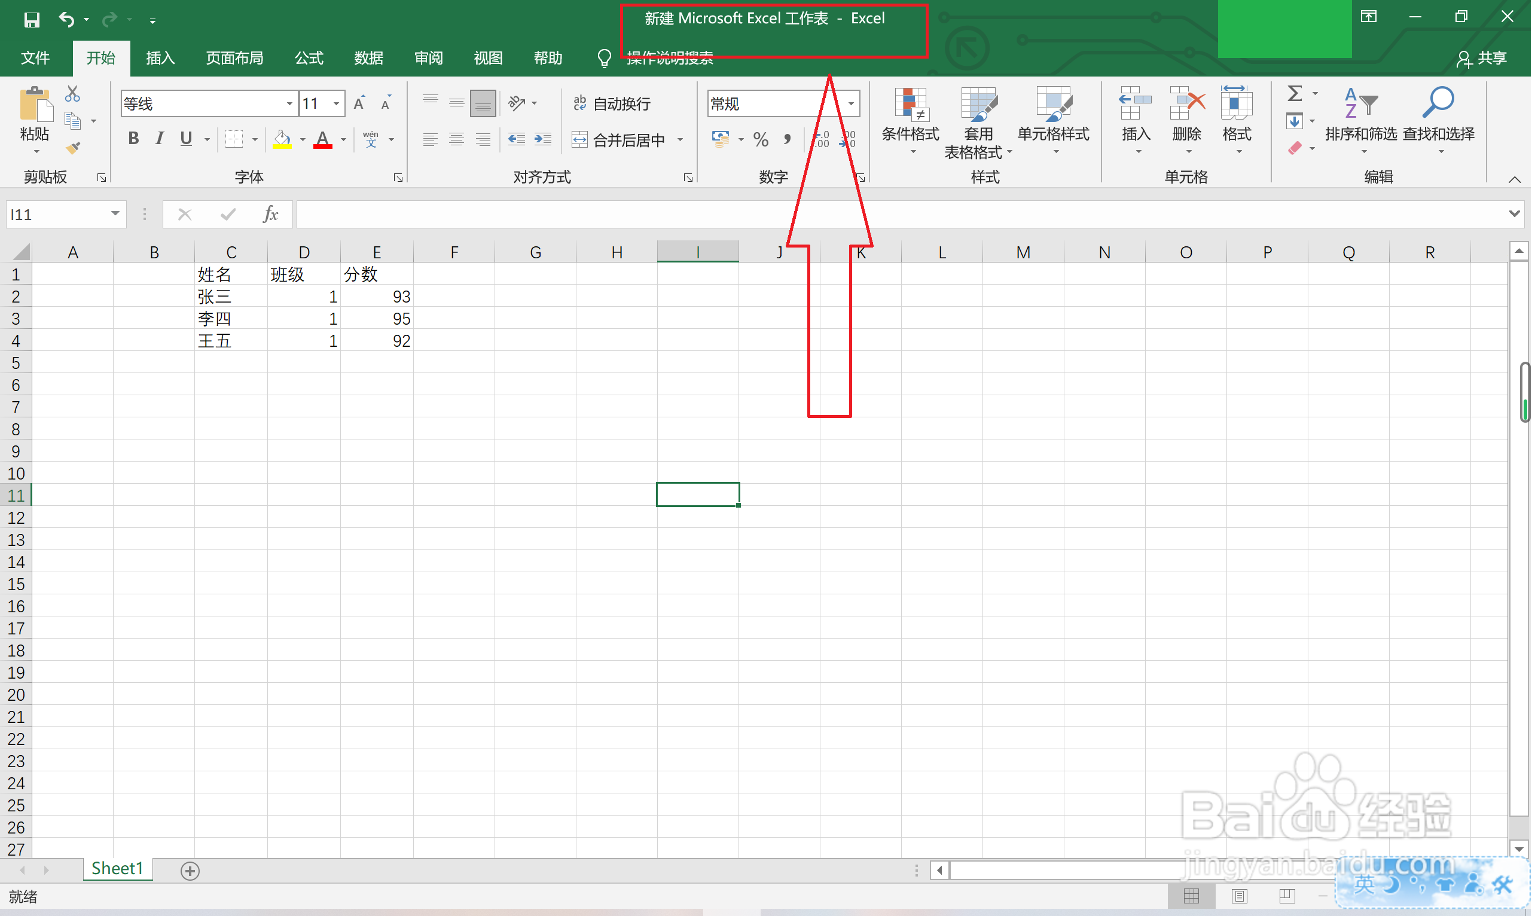Click the Copy icon in clipboard group
This screenshot has height=916, width=1538.
coord(73,121)
